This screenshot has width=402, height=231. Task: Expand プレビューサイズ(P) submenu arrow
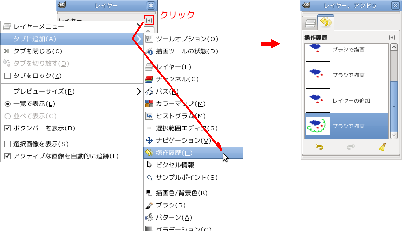point(139,91)
